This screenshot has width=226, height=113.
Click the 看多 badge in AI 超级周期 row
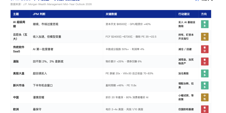205,24
